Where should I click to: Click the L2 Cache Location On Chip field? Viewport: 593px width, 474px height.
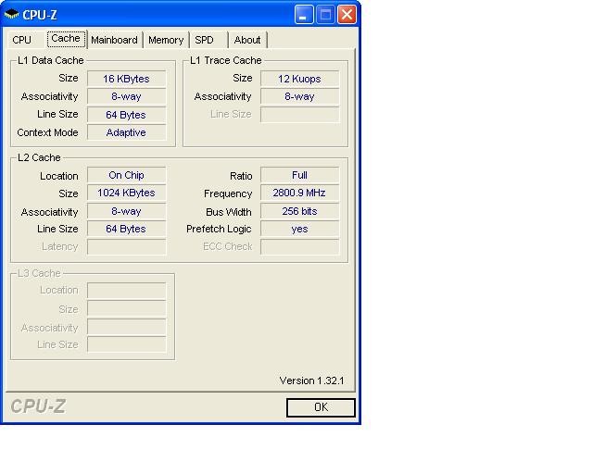(126, 175)
